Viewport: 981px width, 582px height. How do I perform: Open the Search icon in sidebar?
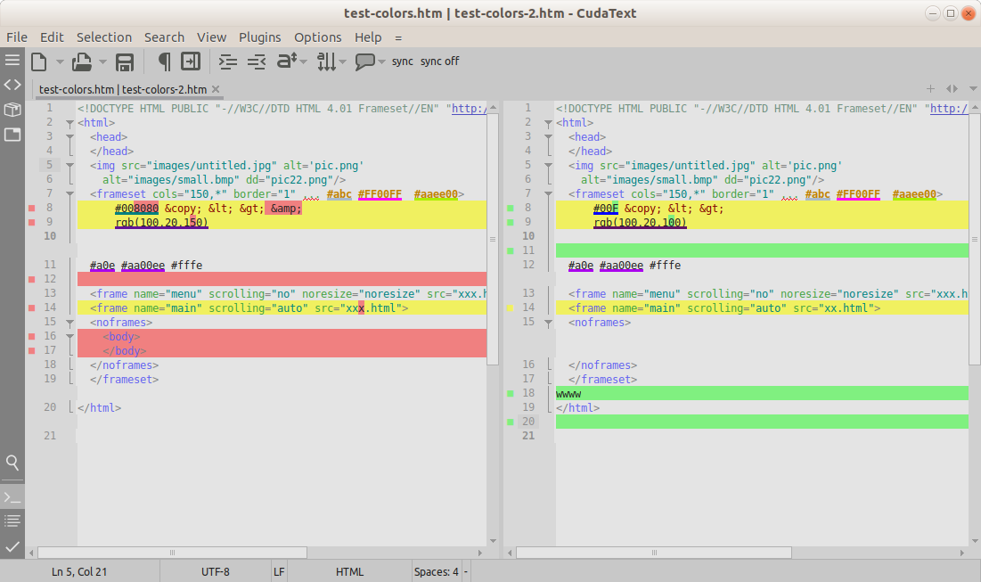pyautogui.click(x=12, y=462)
